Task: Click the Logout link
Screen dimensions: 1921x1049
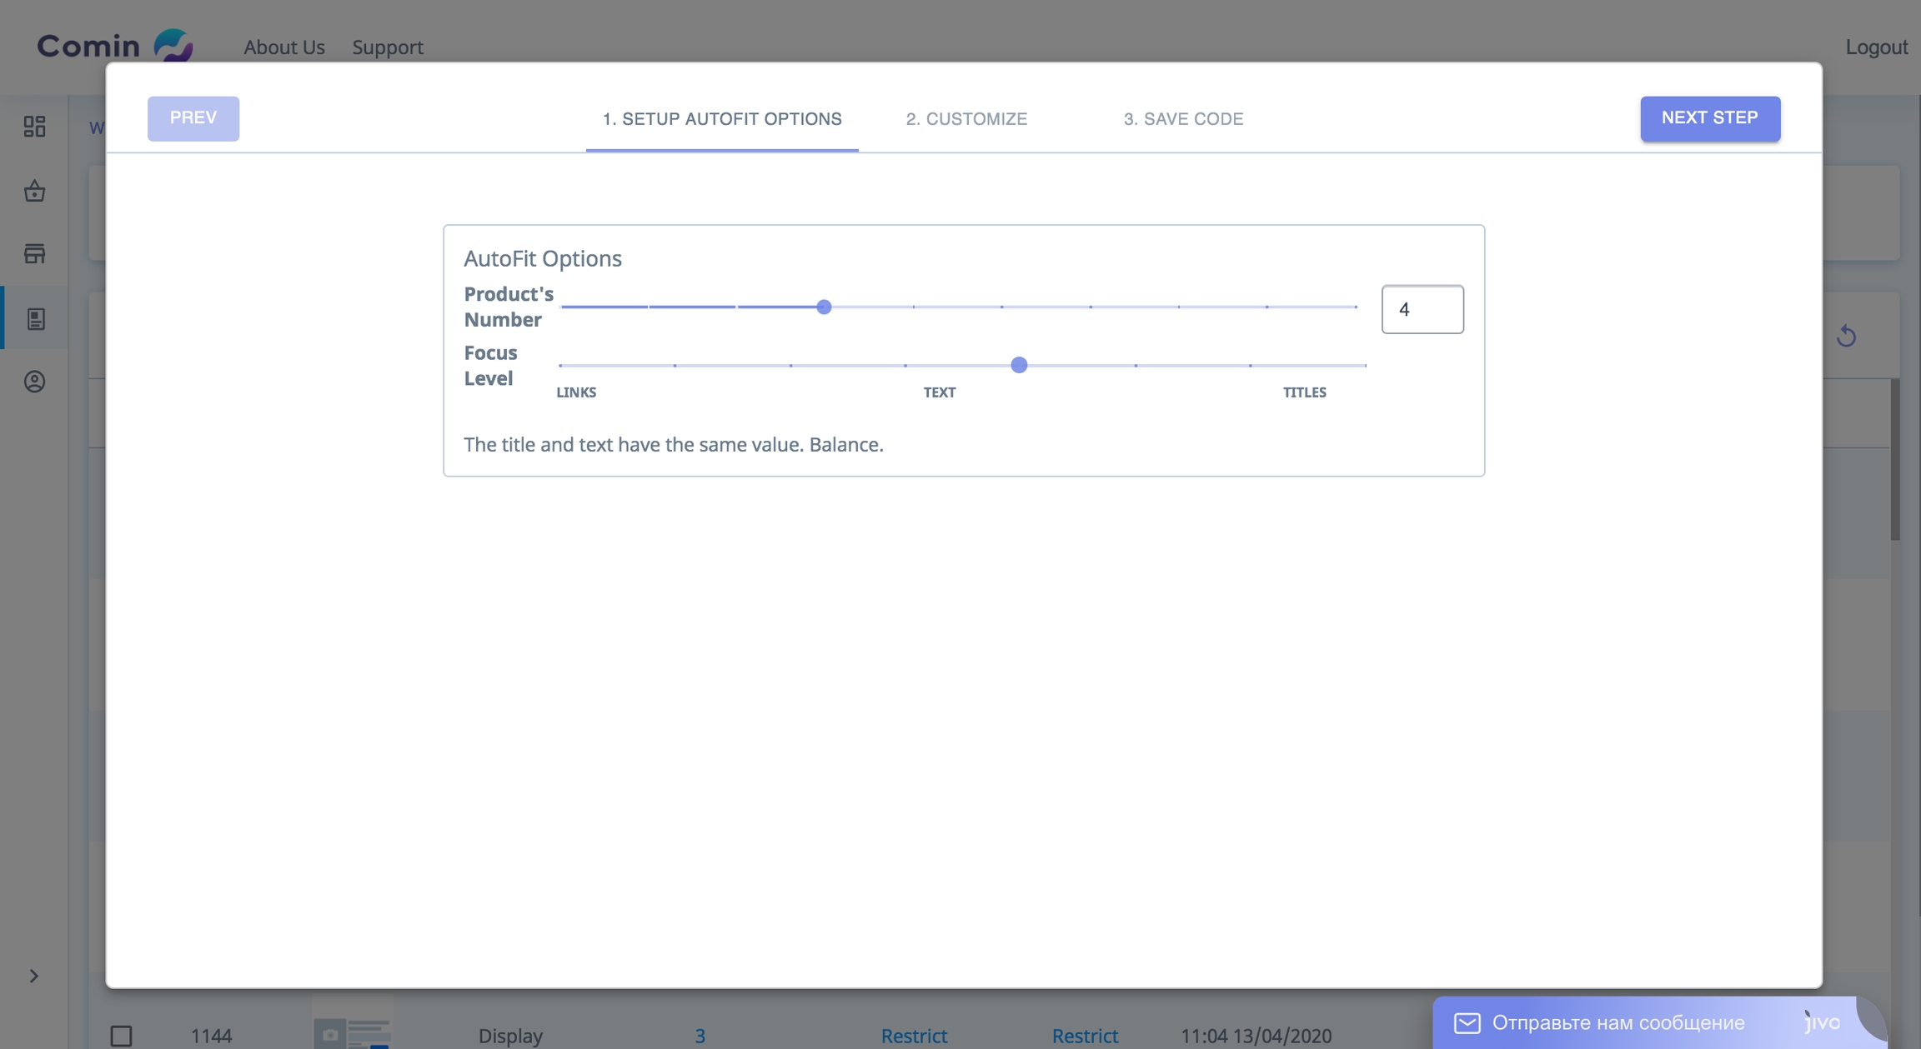Action: click(1876, 47)
